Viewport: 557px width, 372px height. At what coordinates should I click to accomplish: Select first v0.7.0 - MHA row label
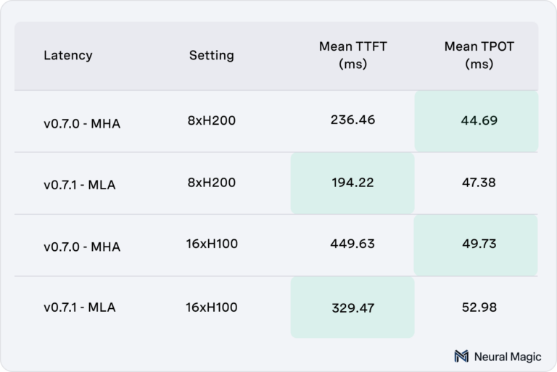82,124
